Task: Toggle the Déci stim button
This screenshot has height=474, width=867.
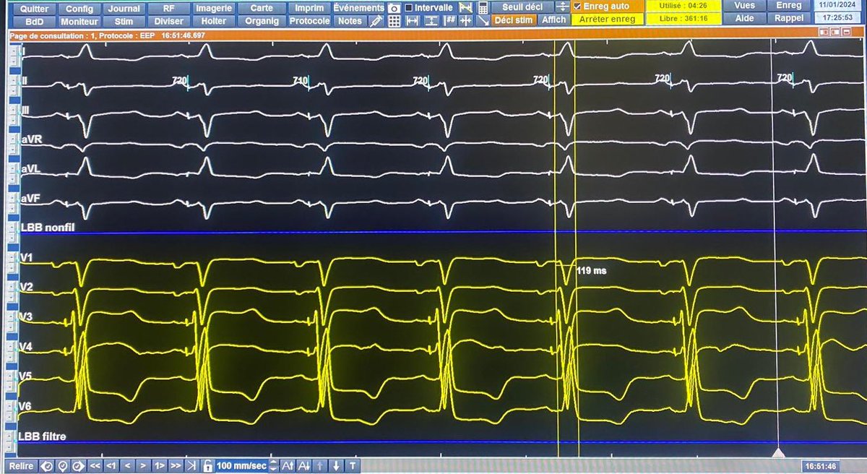Action: [514, 21]
